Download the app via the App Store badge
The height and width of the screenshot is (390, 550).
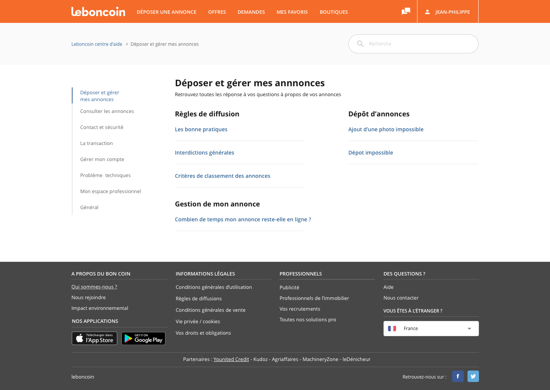tap(94, 338)
